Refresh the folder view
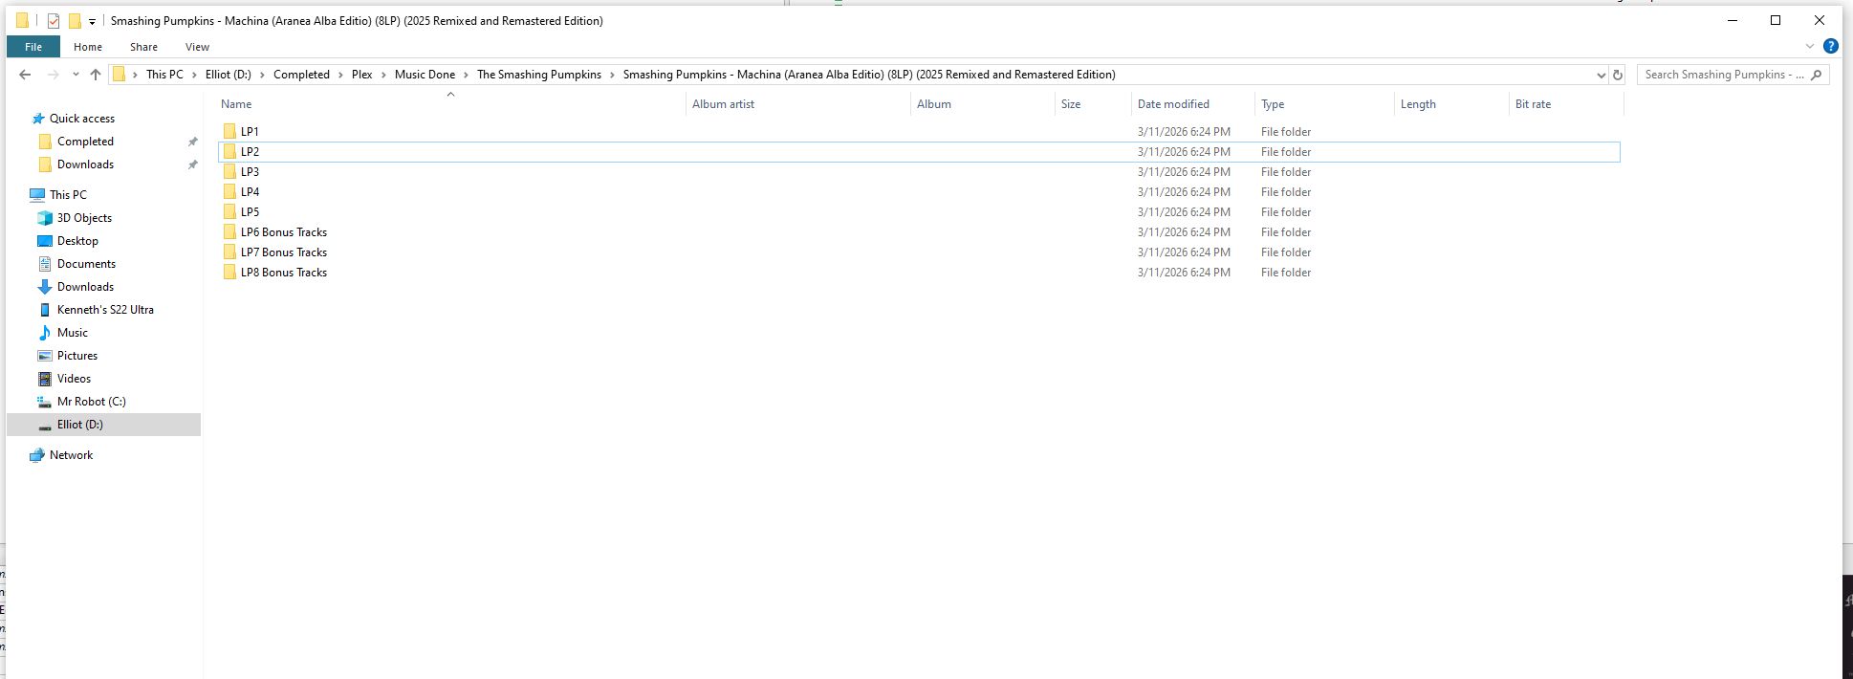The height and width of the screenshot is (679, 1853). point(1618,75)
